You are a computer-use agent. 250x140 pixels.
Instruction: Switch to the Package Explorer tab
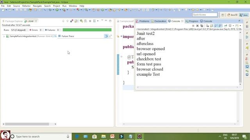click(x=12, y=21)
